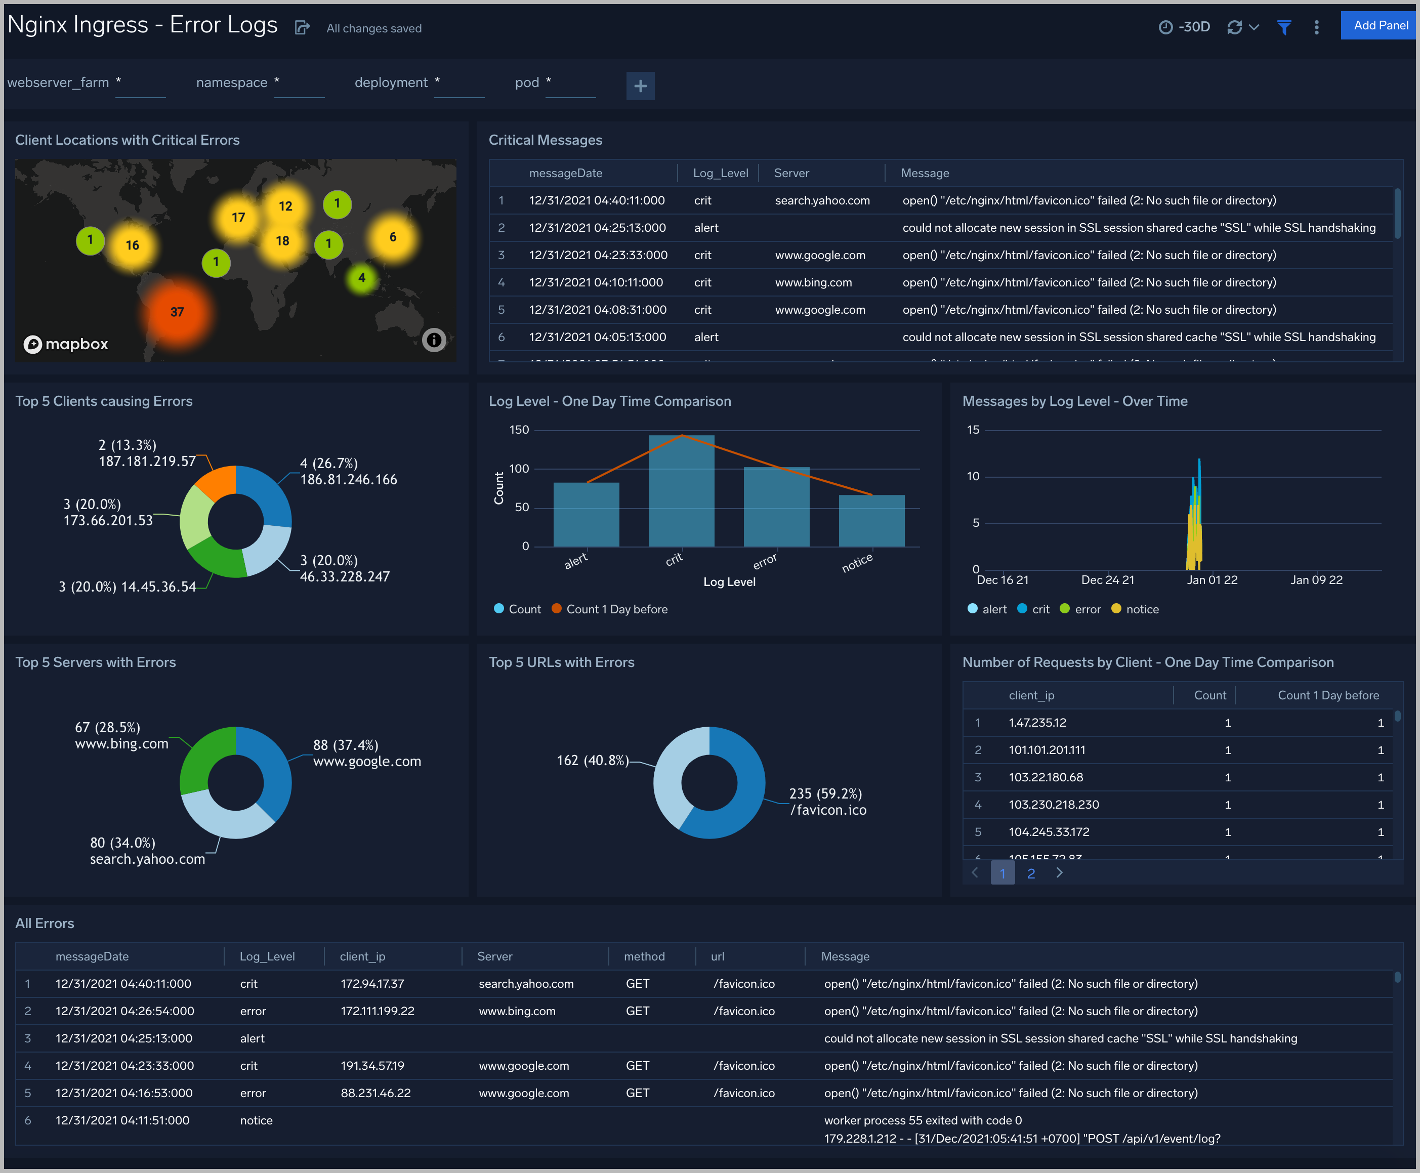The width and height of the screenshot is (1420, 1173).
Task: Open the filter funnel icon
Action: pyautogui.click(x=1283, y=27)
